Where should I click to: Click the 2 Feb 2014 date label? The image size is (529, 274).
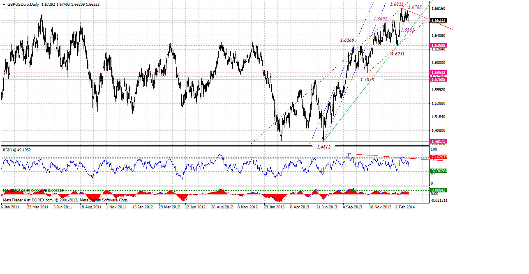(x=405, y=207)
